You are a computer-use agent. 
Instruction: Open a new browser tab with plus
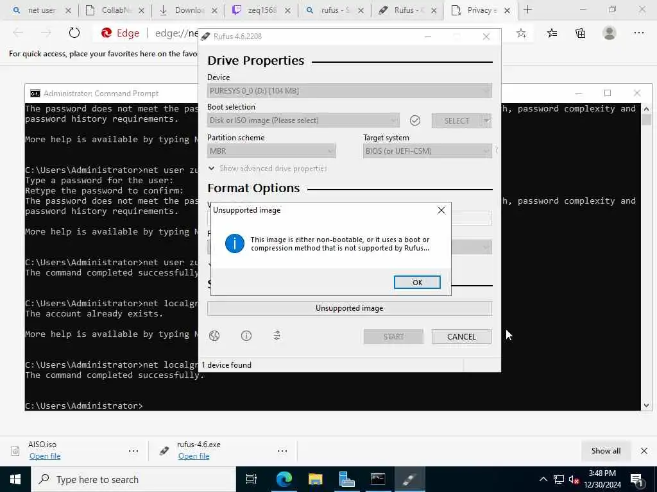(x=527, y=10)
